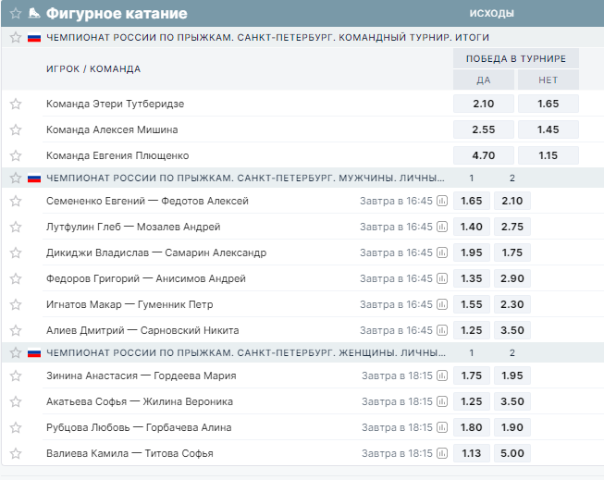This screenshot has height=480, width=604.
Task: Click statistics icon for Дикиджи — Самарин match
Action: (442, 252)
